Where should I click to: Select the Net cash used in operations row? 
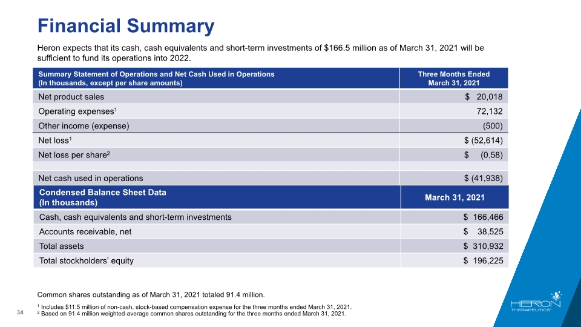271,178
